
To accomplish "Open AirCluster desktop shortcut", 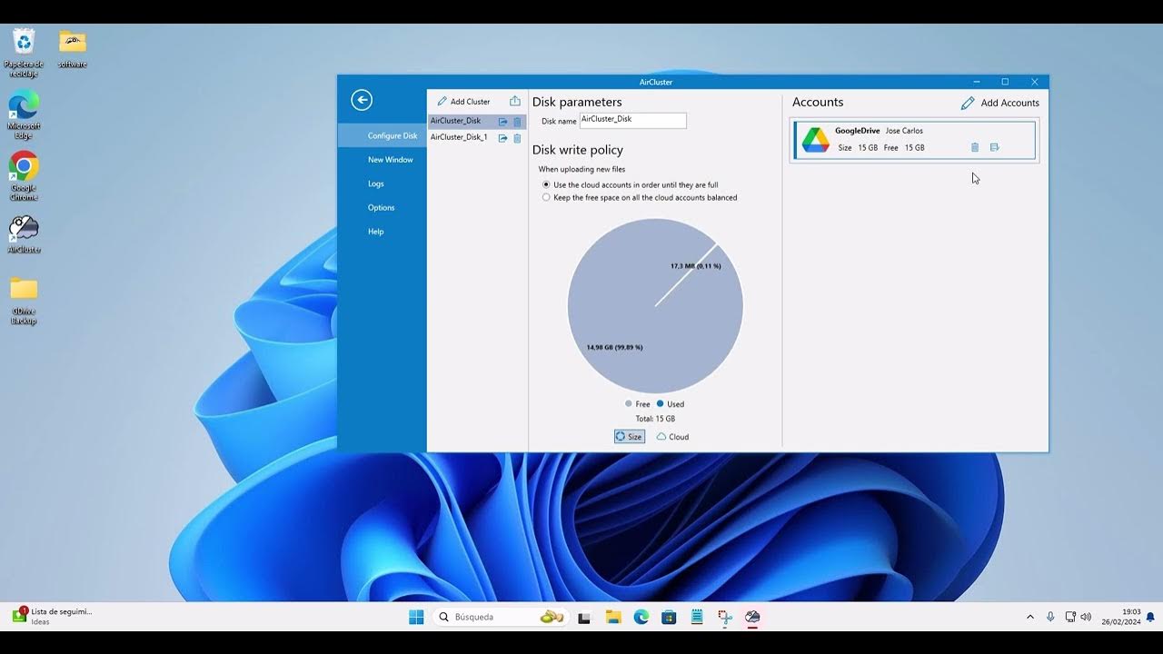I will tap(24, 233).
